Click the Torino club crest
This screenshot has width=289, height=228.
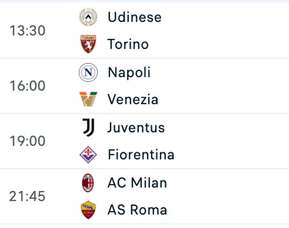[88, 44]
